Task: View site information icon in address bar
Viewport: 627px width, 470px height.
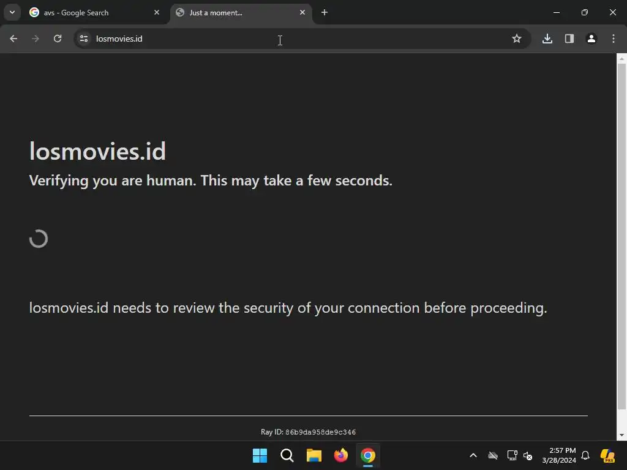Action: (83, 39)
